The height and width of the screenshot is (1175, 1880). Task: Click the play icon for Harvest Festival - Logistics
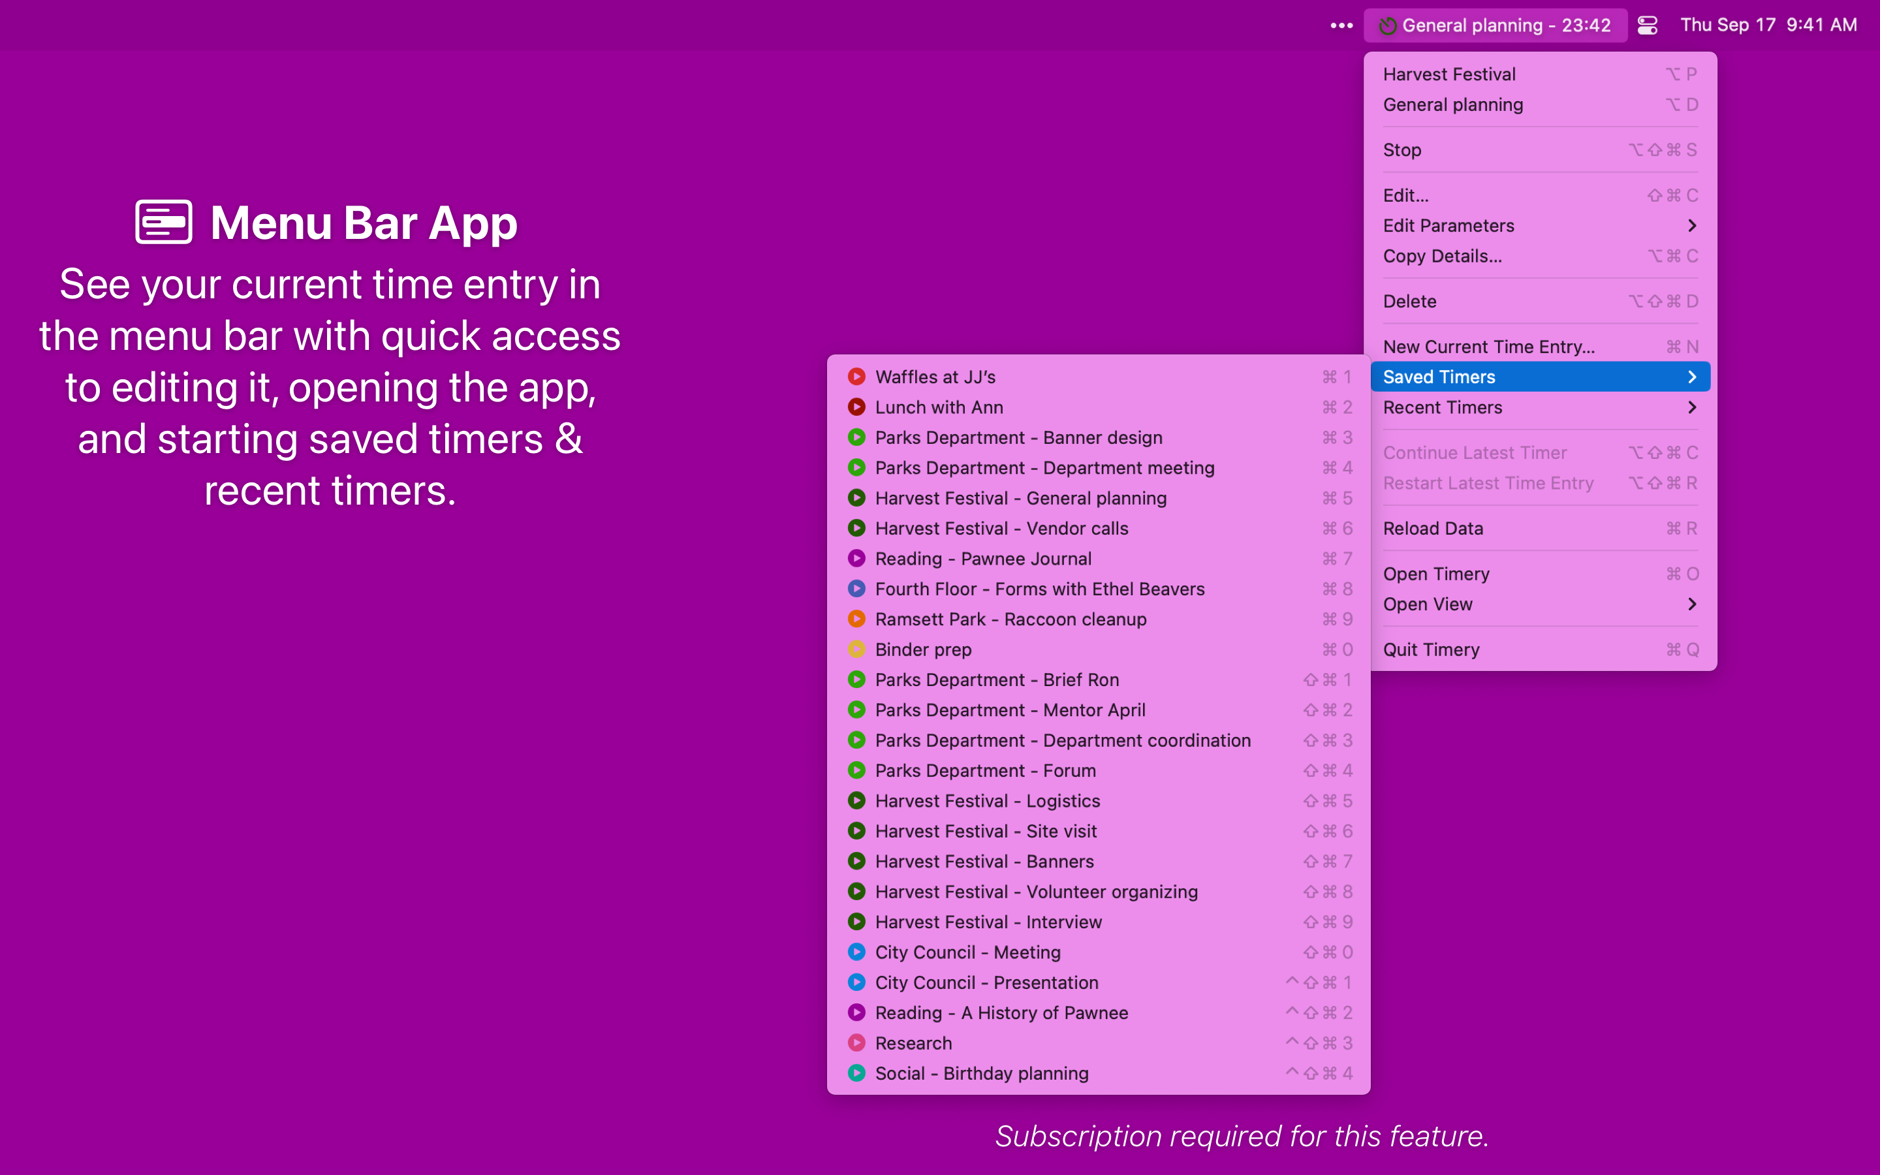pos(856,801)
